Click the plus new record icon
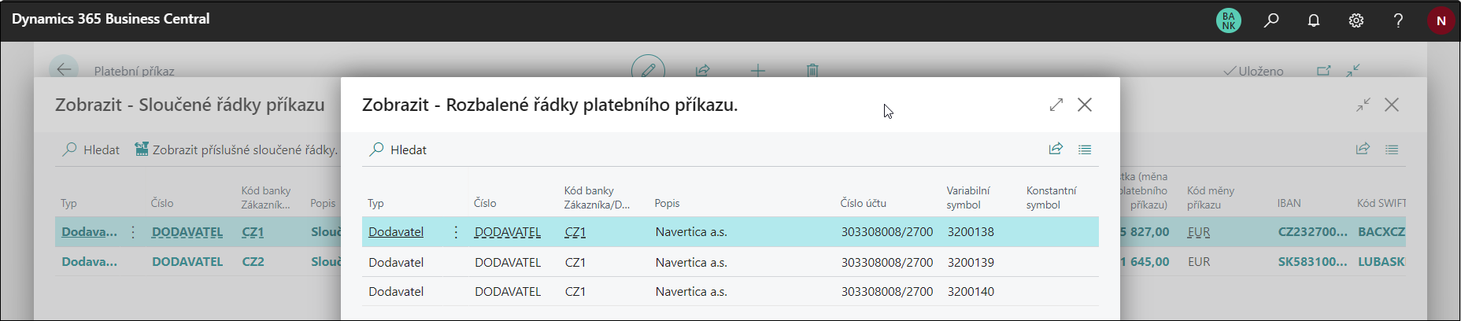 pos(758,71)
